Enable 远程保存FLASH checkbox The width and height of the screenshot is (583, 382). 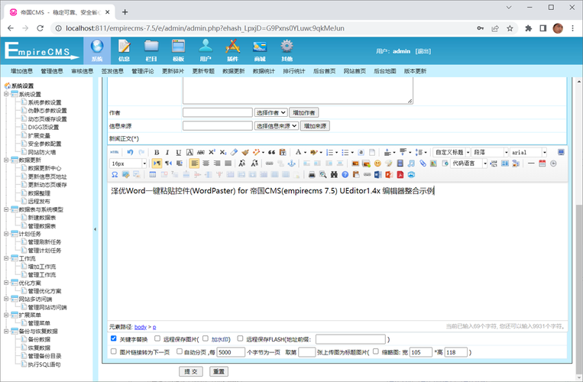pyautogui.click(x=240, y=338)
